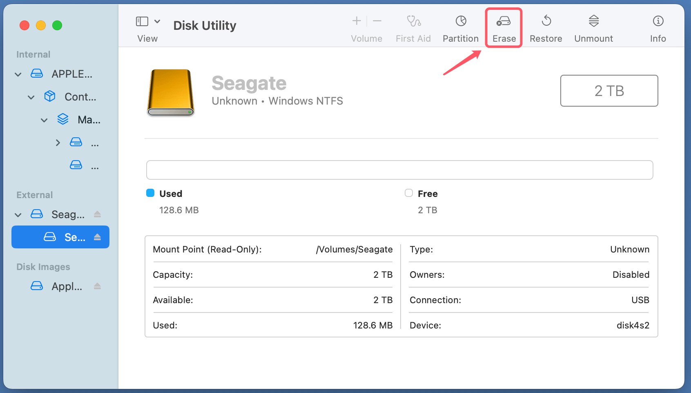Click the Add Volume plus icon
This screenshot has width=691, height=393.
pos(356,21)
